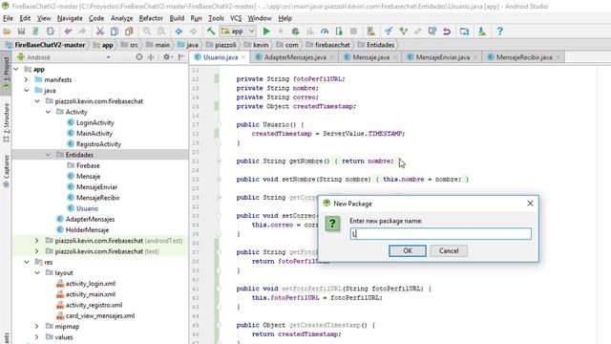Open the Structure side tool window
The width and height of the screenshot is (611, 344).
[7, 122]
